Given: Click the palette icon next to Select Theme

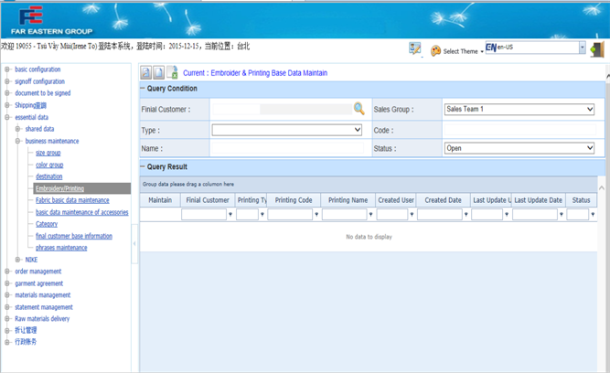Looking at the screenshot, I should [x=435, y=51].
